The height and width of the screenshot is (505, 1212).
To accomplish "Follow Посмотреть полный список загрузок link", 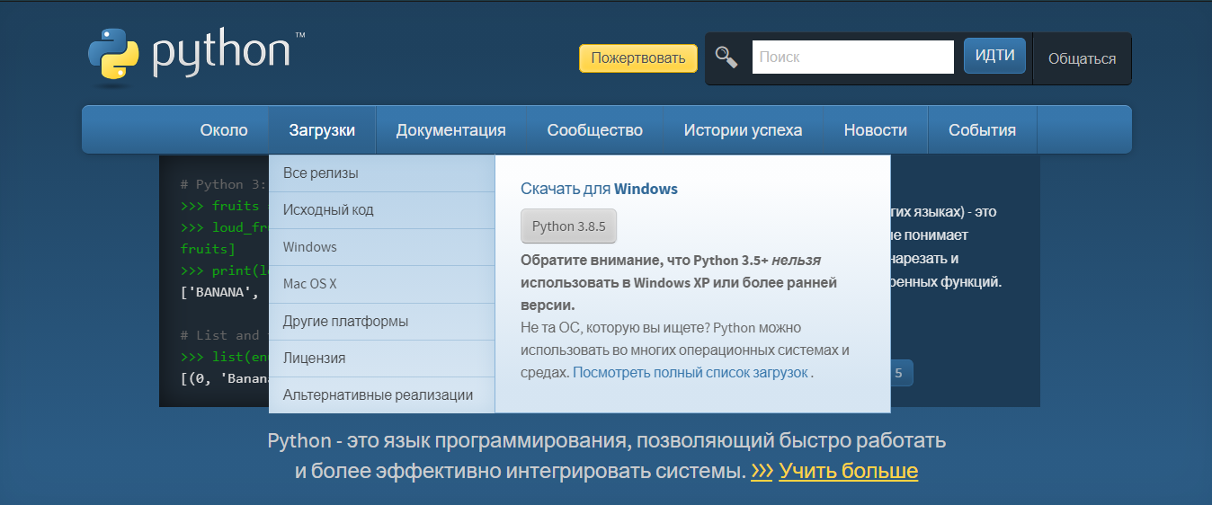I will (x=691, y=372).
